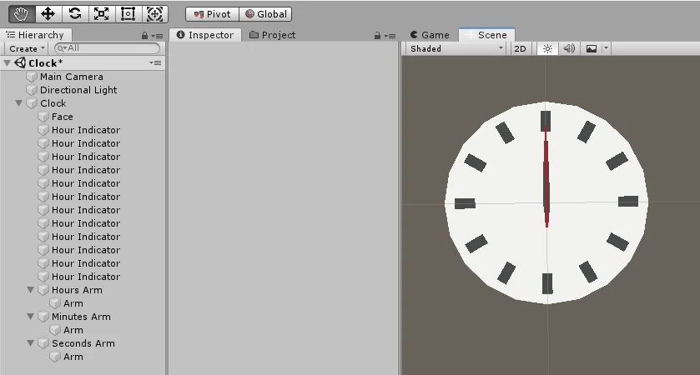Select Directional Light in hierarchy
This screenshot has height=375, width=700.
(78, 90)
